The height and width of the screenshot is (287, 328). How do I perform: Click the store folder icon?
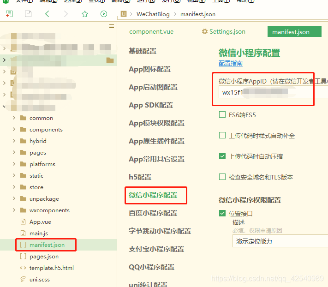23,187
